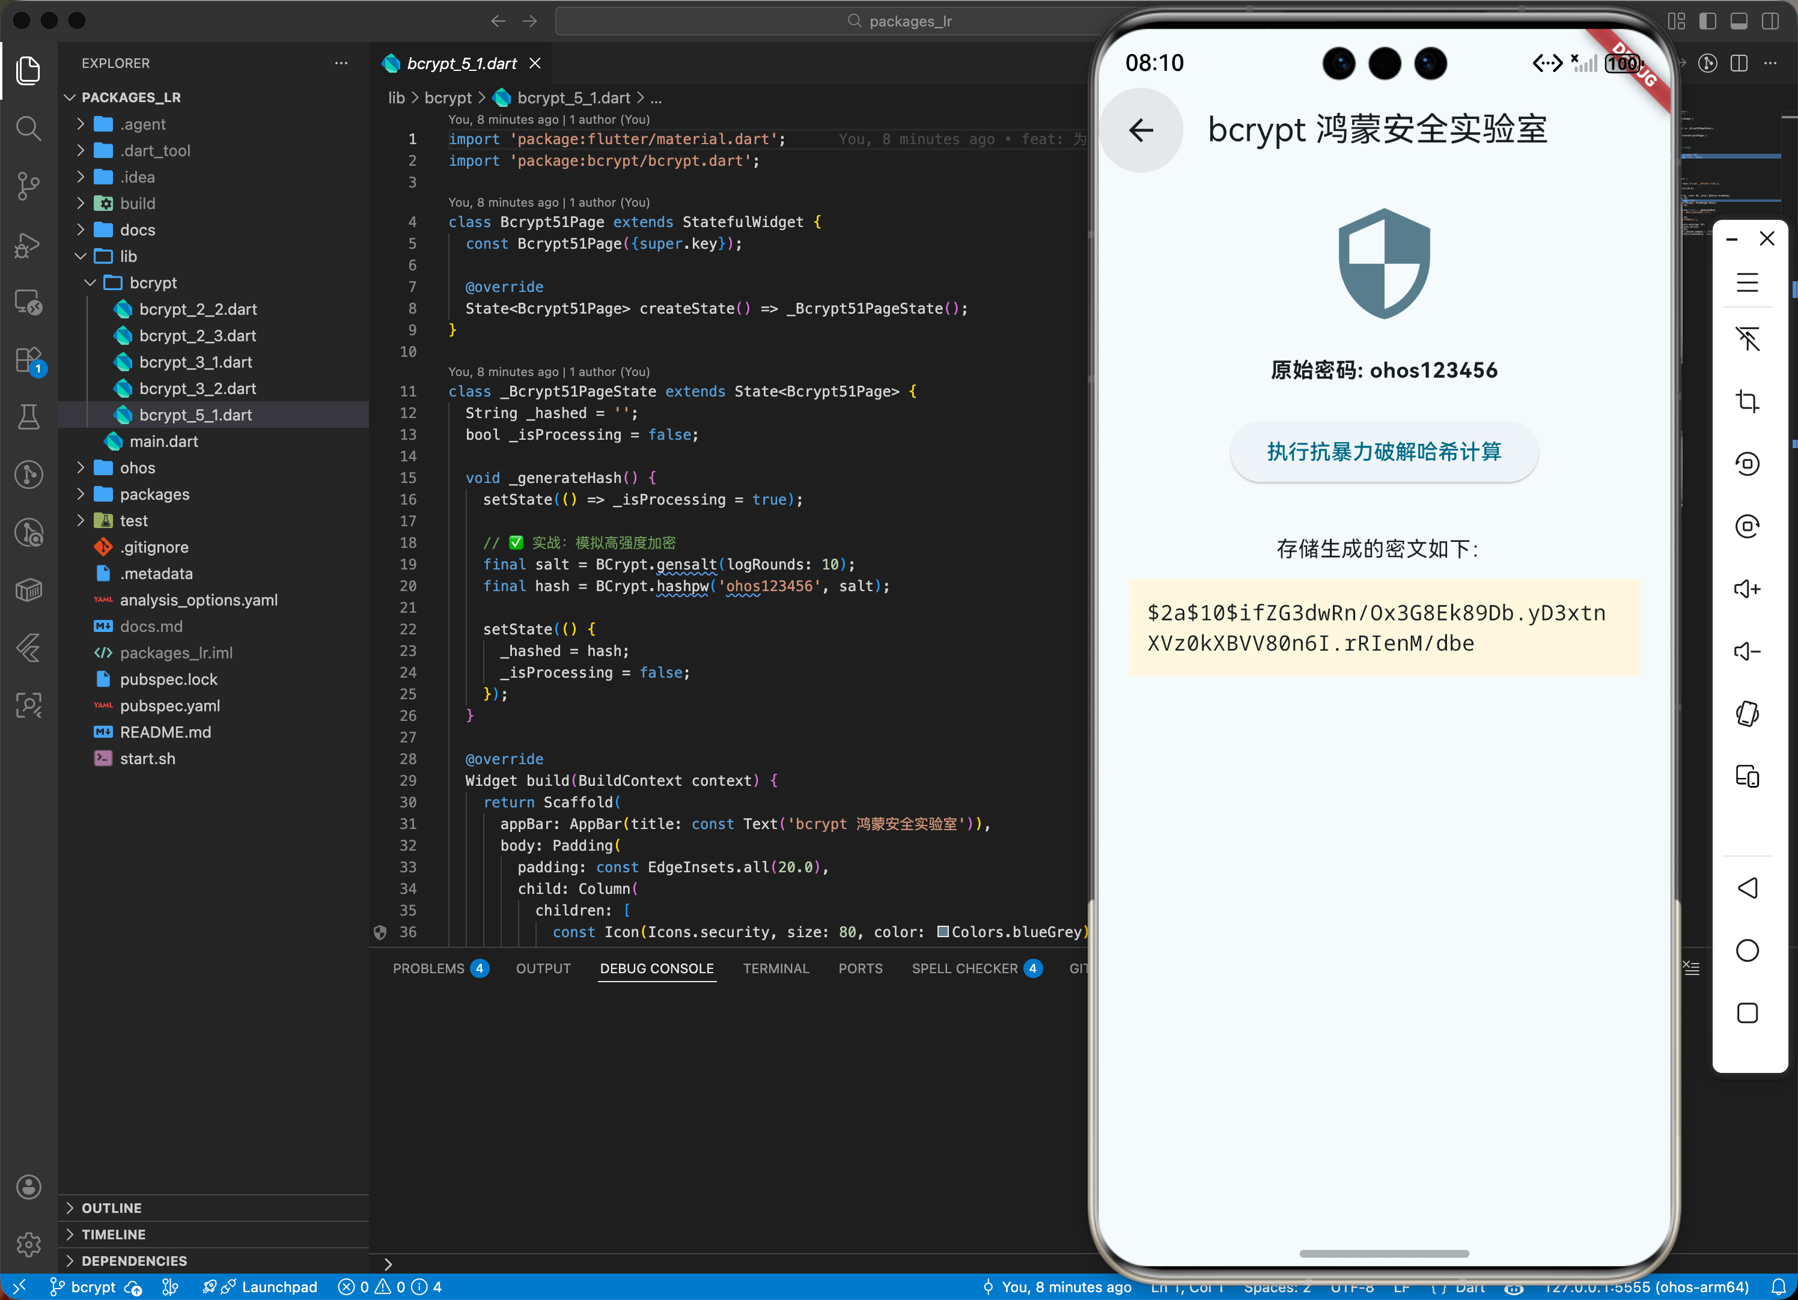Image resolution: width=1798 pixels, height=1300 pixels.
Task: Open the PROBLEMS tab
Action: coord(429,968)
